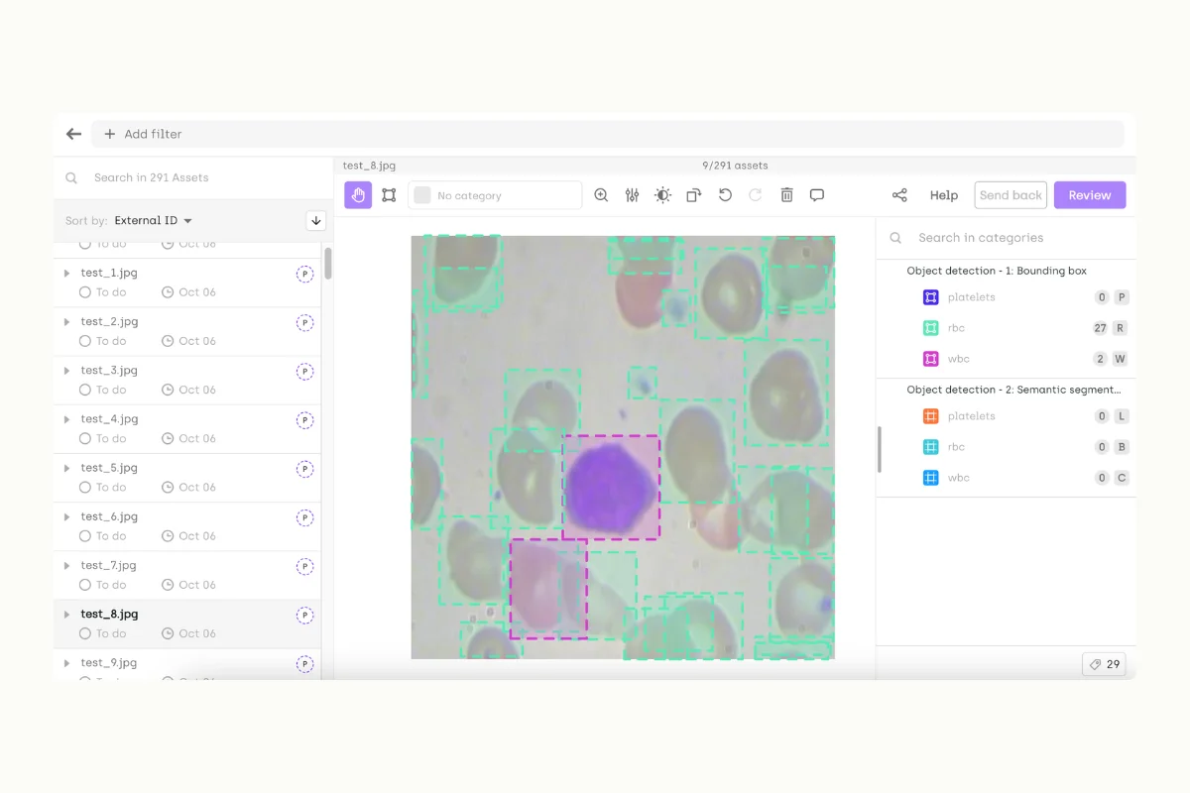This screenshot has width=1190, height=793.
Task: Click the W shortcut key badge for wbc
Action: [1122, 359]
